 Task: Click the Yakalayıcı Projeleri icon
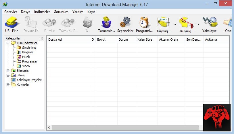(13, 80)
